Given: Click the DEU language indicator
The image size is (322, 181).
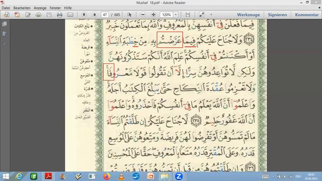Looking at the screenshot, I should pos(298,176).
